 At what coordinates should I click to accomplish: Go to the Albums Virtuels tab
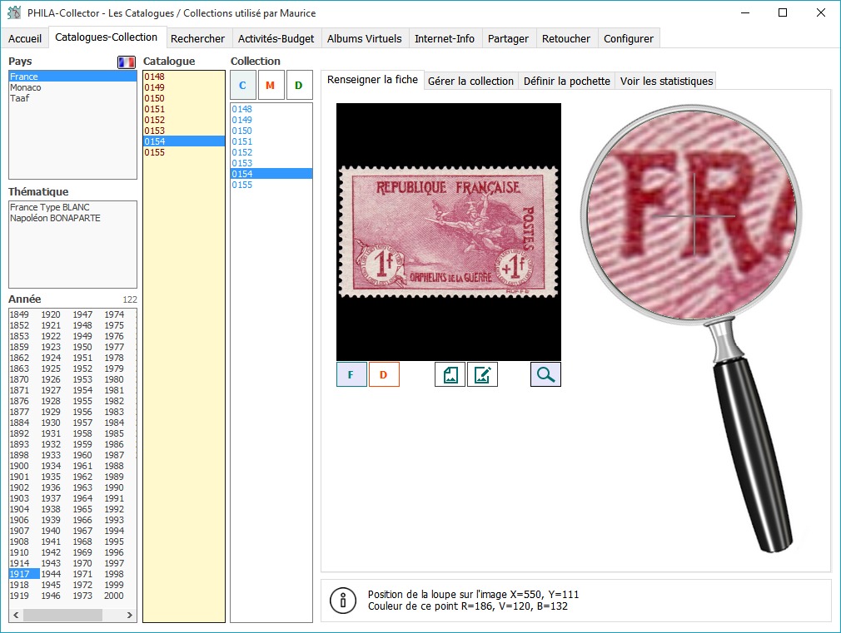tap(365, 38)
